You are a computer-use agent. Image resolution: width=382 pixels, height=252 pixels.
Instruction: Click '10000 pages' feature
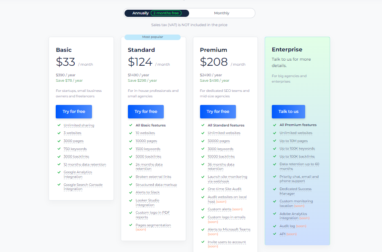146,141
